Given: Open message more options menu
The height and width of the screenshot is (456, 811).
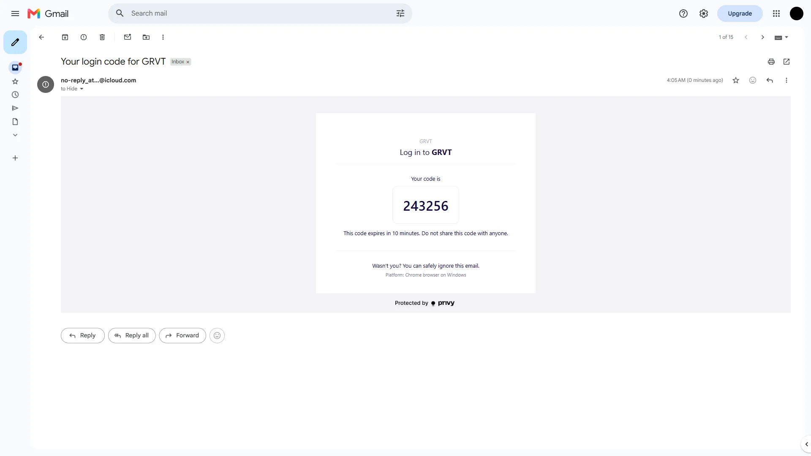Looking at the screenshot, I should pos(787,80).
